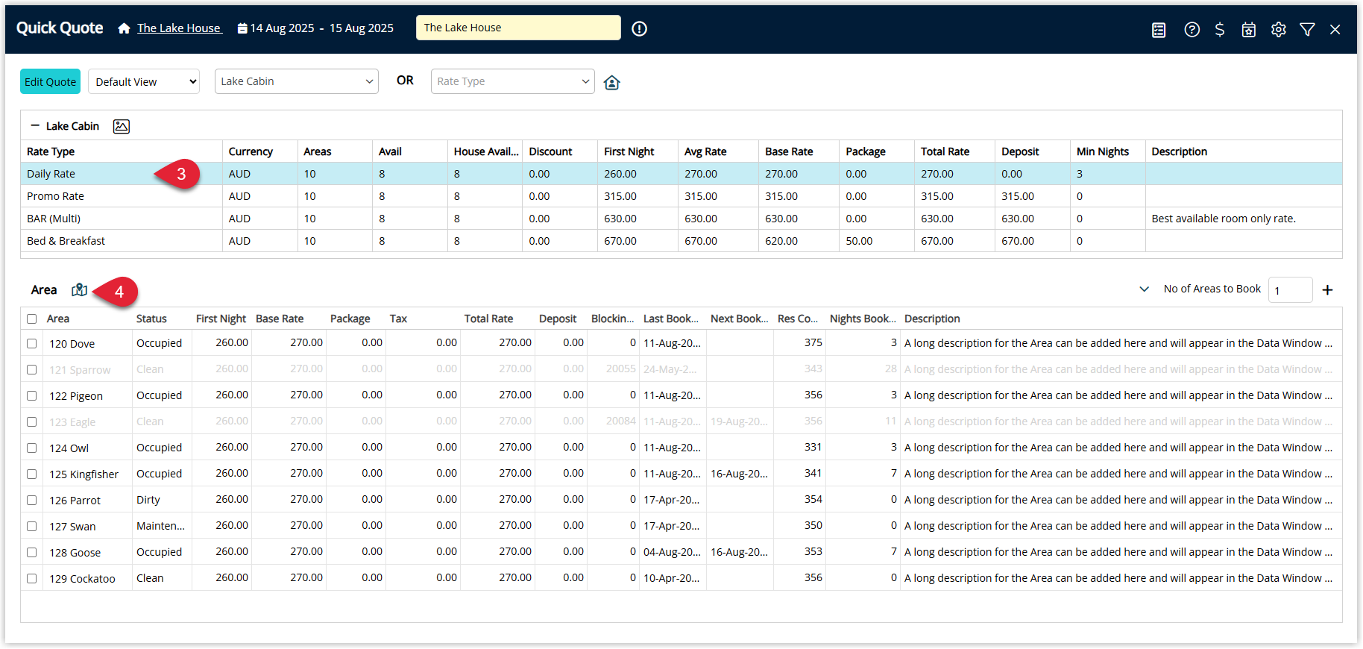Viewport: 1363px width, 649px height.
Task: Open the help question mark icon
Action: pyautogui.click(x=1192, y=30)
